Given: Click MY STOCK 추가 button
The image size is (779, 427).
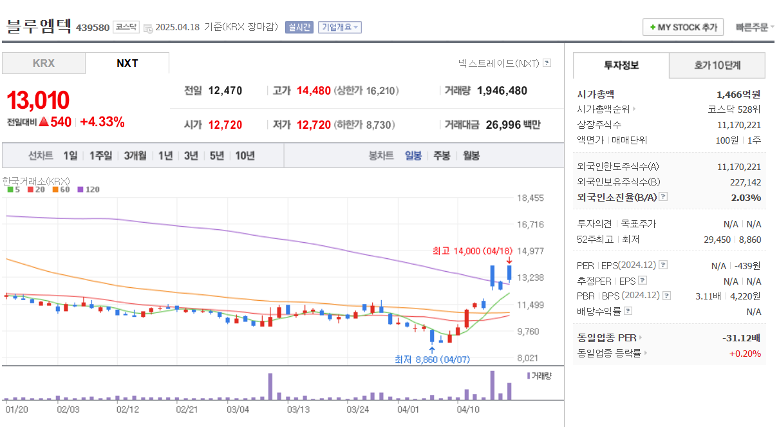Looking at the screenshot, I should coord(683,27).
